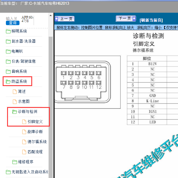Go to previous page with 上一页

65,19
